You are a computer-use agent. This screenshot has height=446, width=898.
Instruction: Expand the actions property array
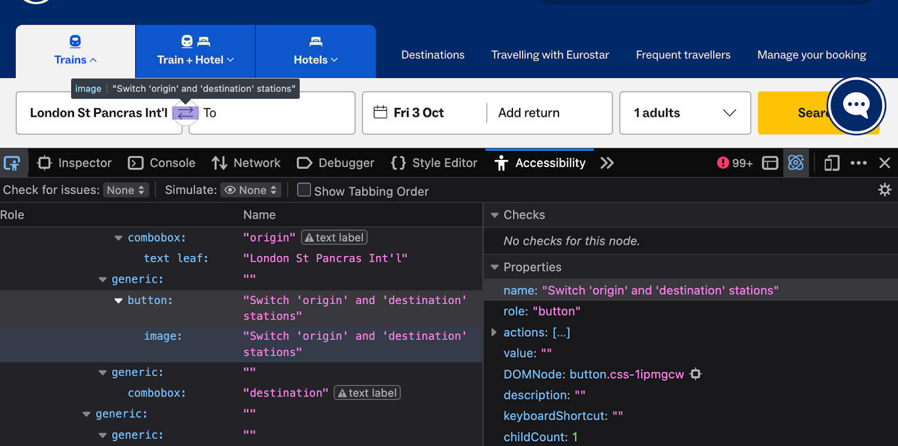(494, 332)
